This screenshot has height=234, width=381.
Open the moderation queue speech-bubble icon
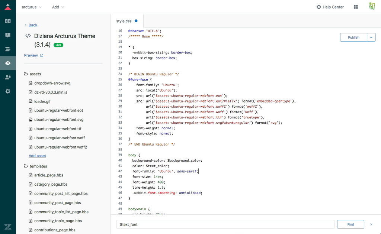(8, 35)
